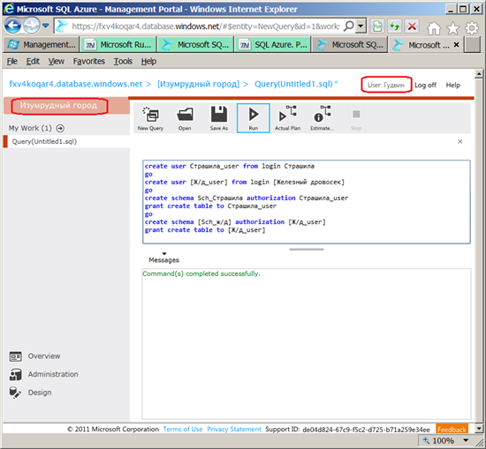Click the page scrollbar up arrow
The width and height of the screenshot is (486, 449).
479,74
